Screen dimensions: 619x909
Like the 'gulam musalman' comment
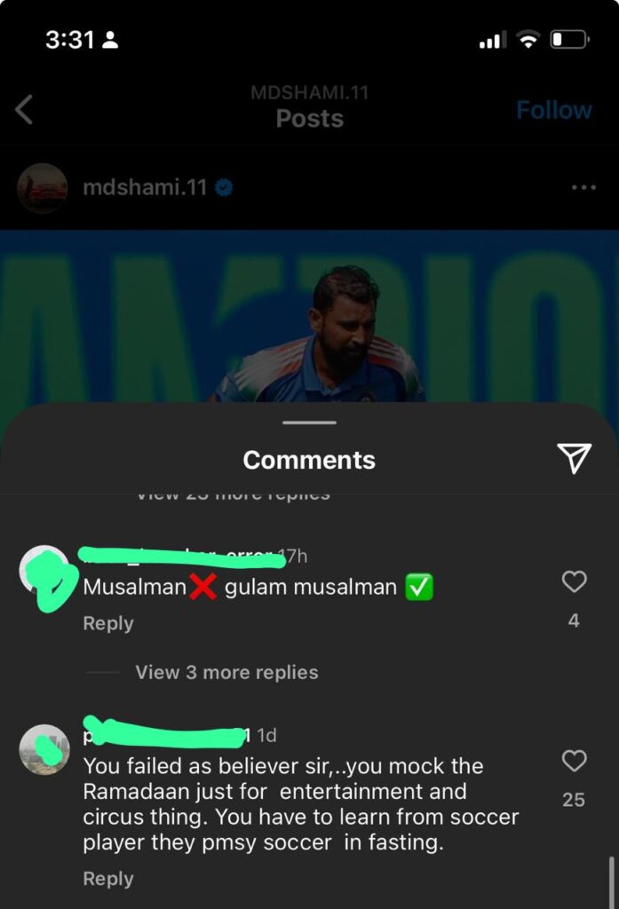coord(575,581)
